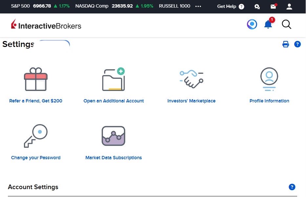Open the Market Data Subscriptions chart icon
The height and width of the screenshot is (197, 306).
click(113, 136)
